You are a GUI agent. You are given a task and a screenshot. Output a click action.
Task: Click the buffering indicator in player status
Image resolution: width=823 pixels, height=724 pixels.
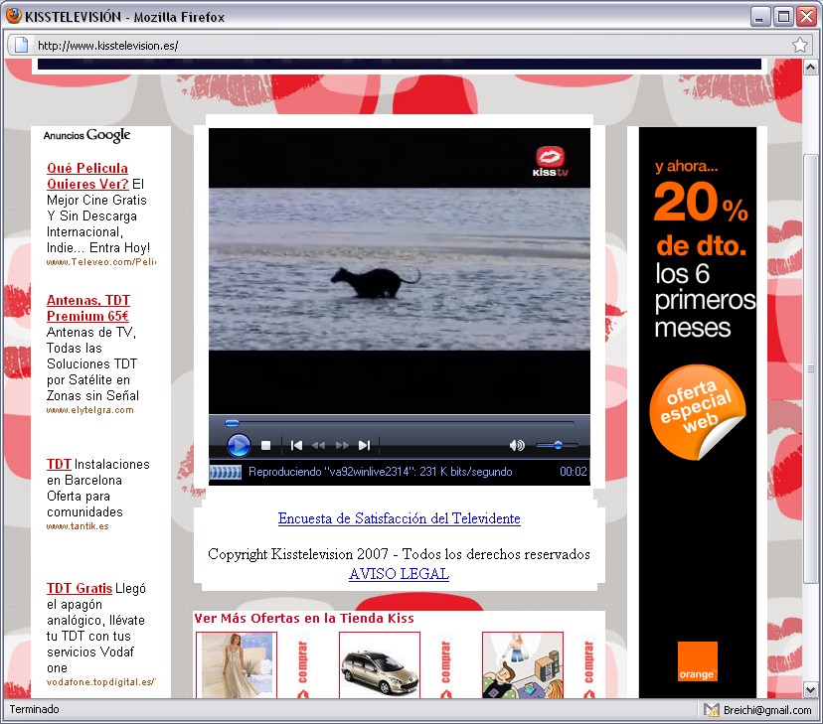(x=226, y=472)
